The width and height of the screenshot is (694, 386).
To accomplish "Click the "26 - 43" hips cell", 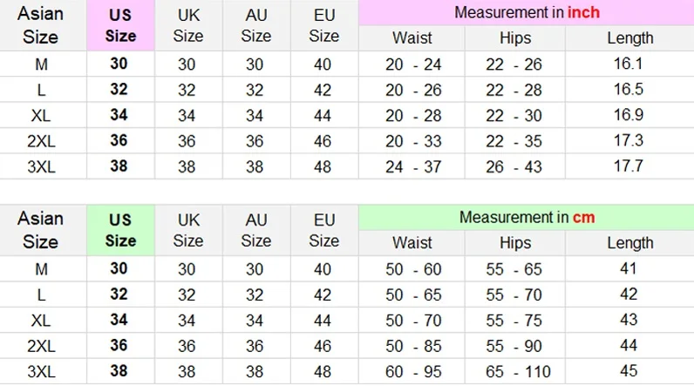I will (x=514, y=166).
